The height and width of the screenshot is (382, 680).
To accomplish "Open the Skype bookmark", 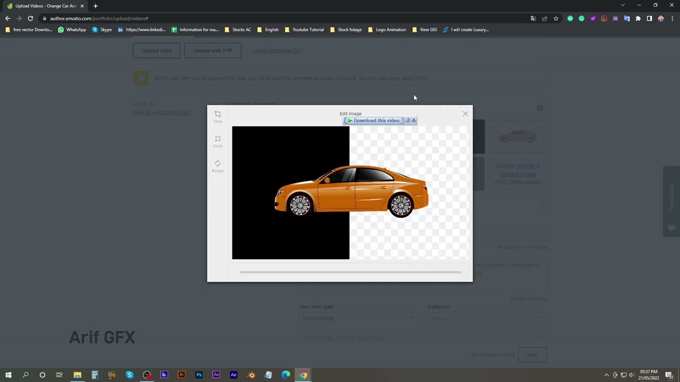I will tap(102, 30).
